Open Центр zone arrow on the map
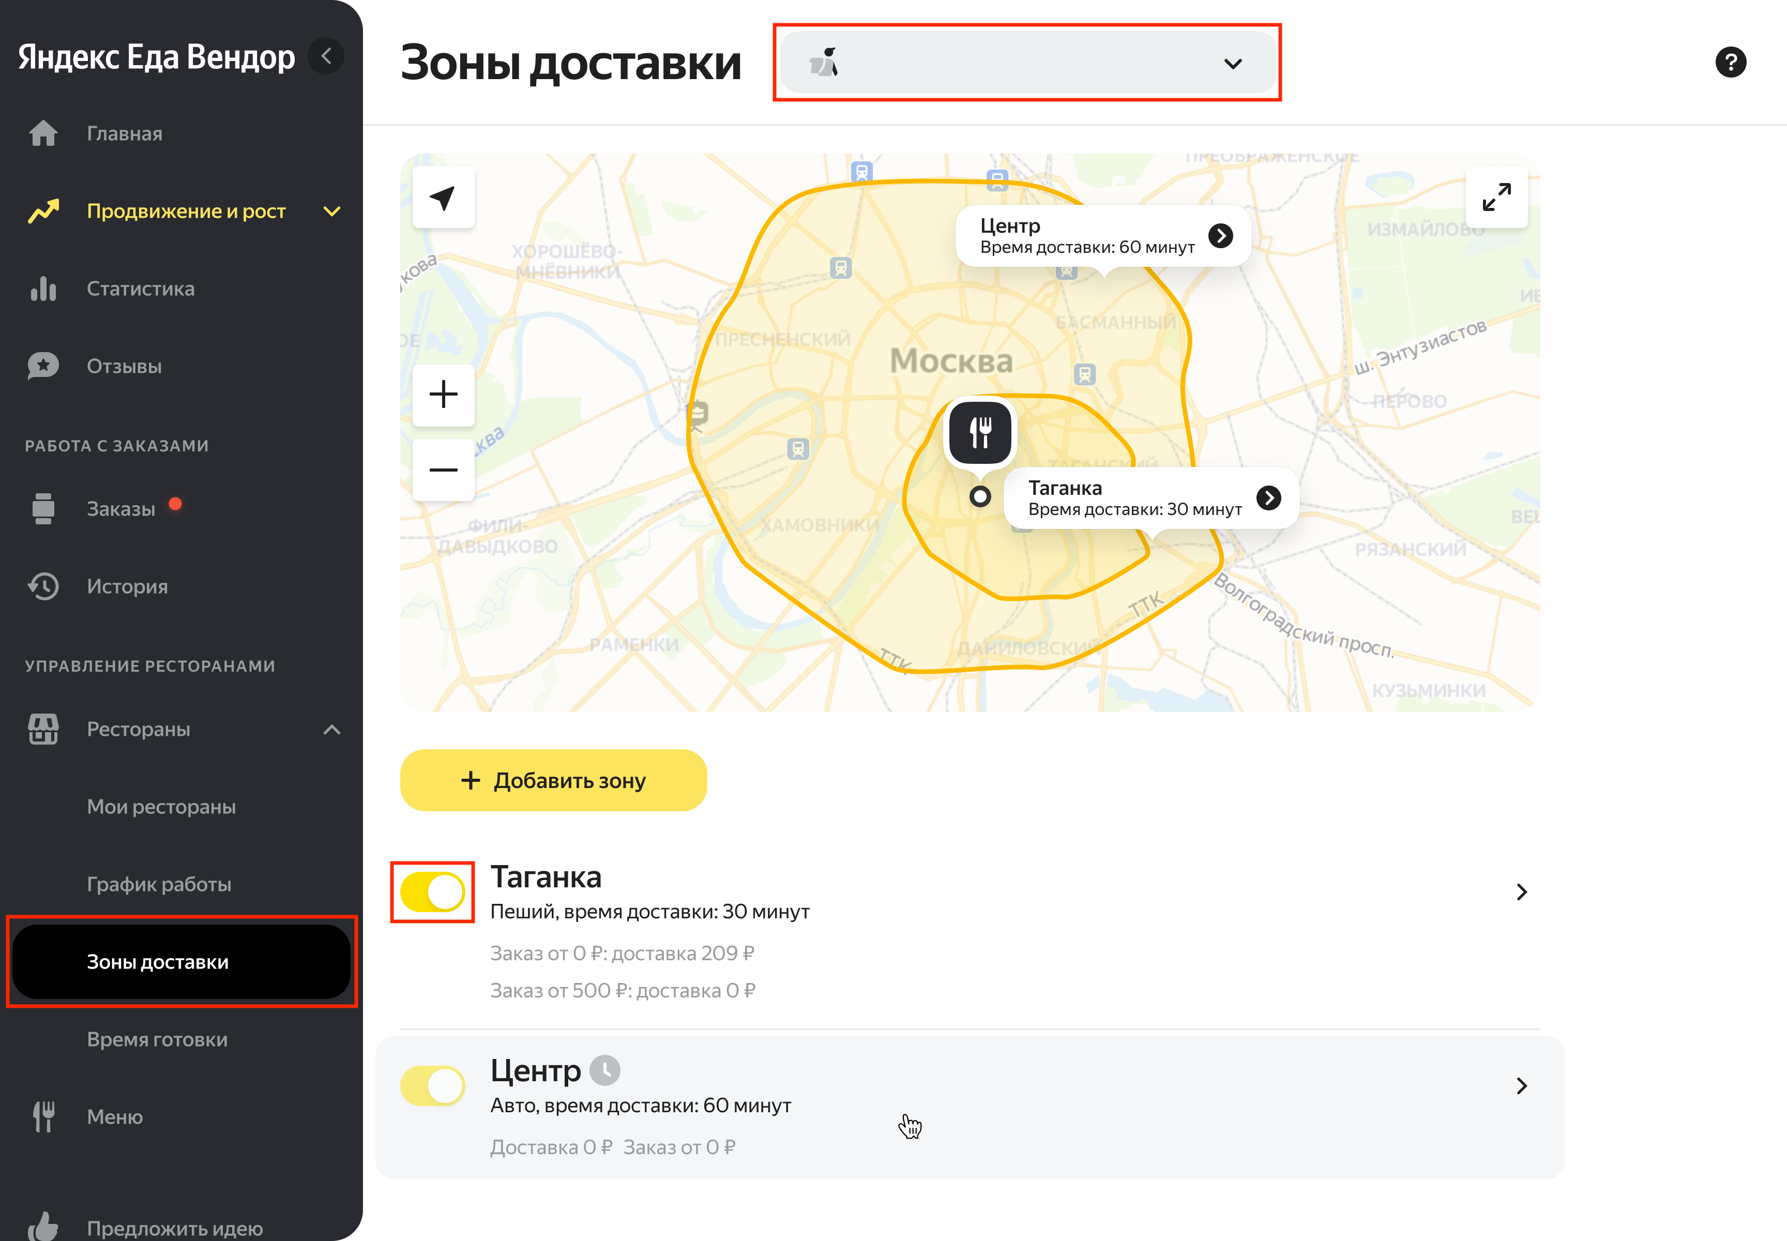 (x=1220, y=236)
